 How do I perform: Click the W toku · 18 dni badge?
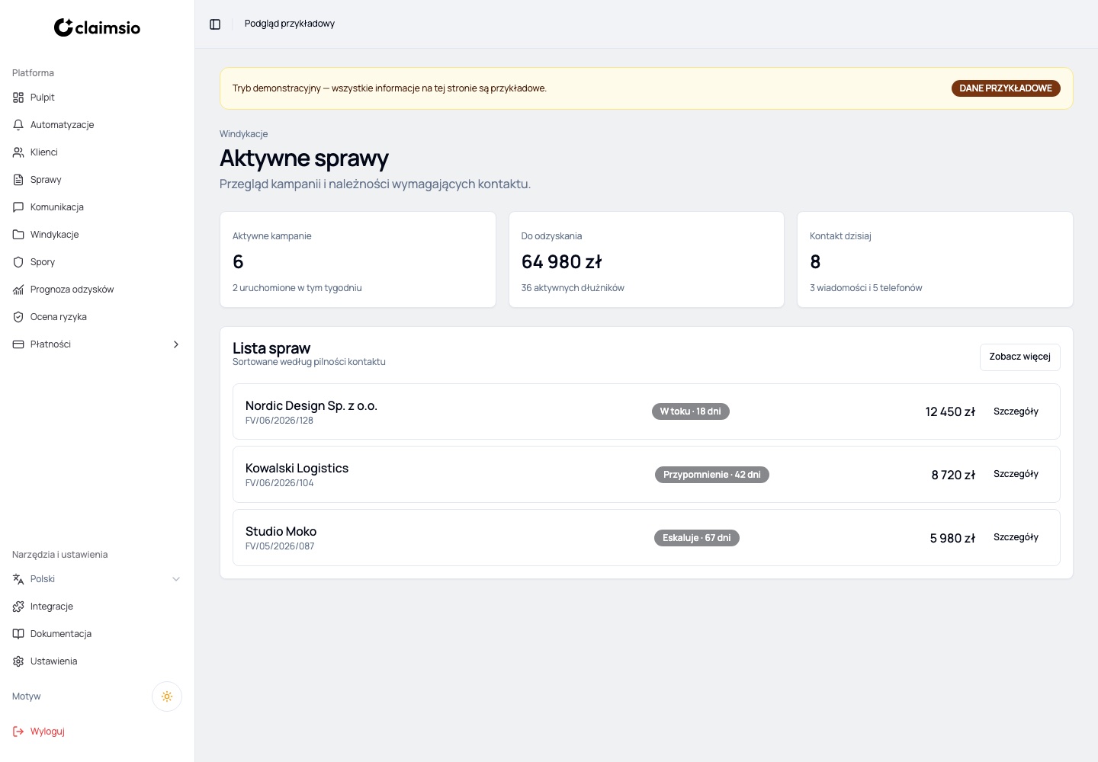click(691, 411)
